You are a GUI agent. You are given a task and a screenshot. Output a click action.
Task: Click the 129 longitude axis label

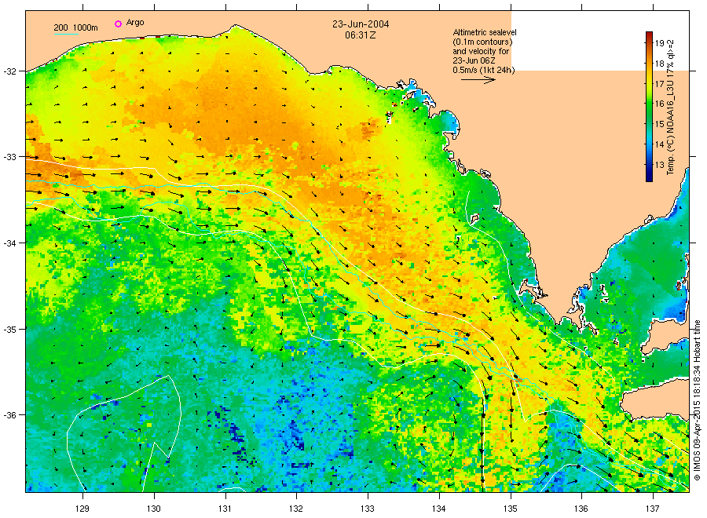(x=82, y=509)
